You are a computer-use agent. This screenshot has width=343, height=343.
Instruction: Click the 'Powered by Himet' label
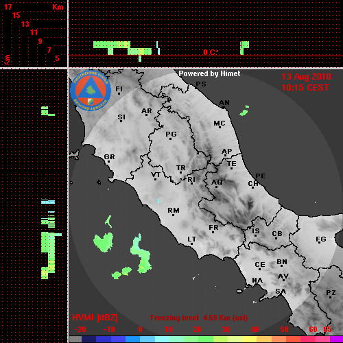pyautogui.click(x=209, y=73)
